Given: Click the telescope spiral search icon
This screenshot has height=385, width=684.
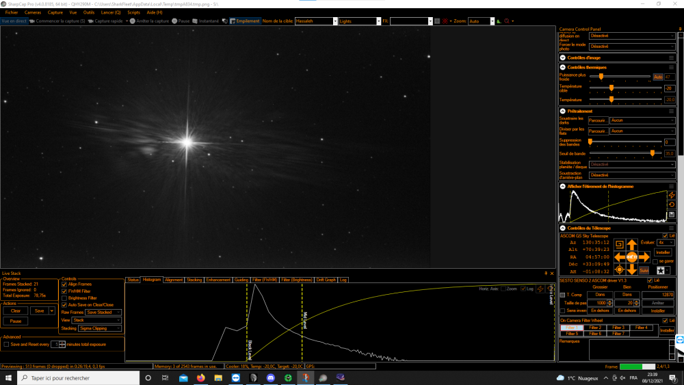Looking at the screenshot, I should tap(619, 245).
